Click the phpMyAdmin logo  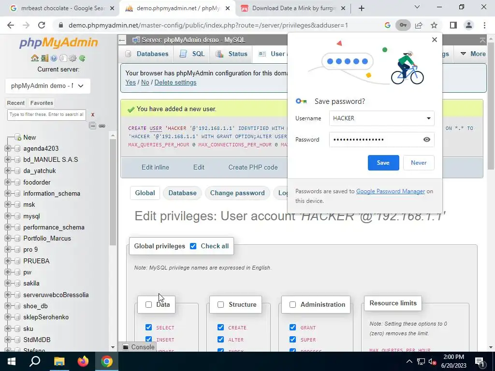58,43
